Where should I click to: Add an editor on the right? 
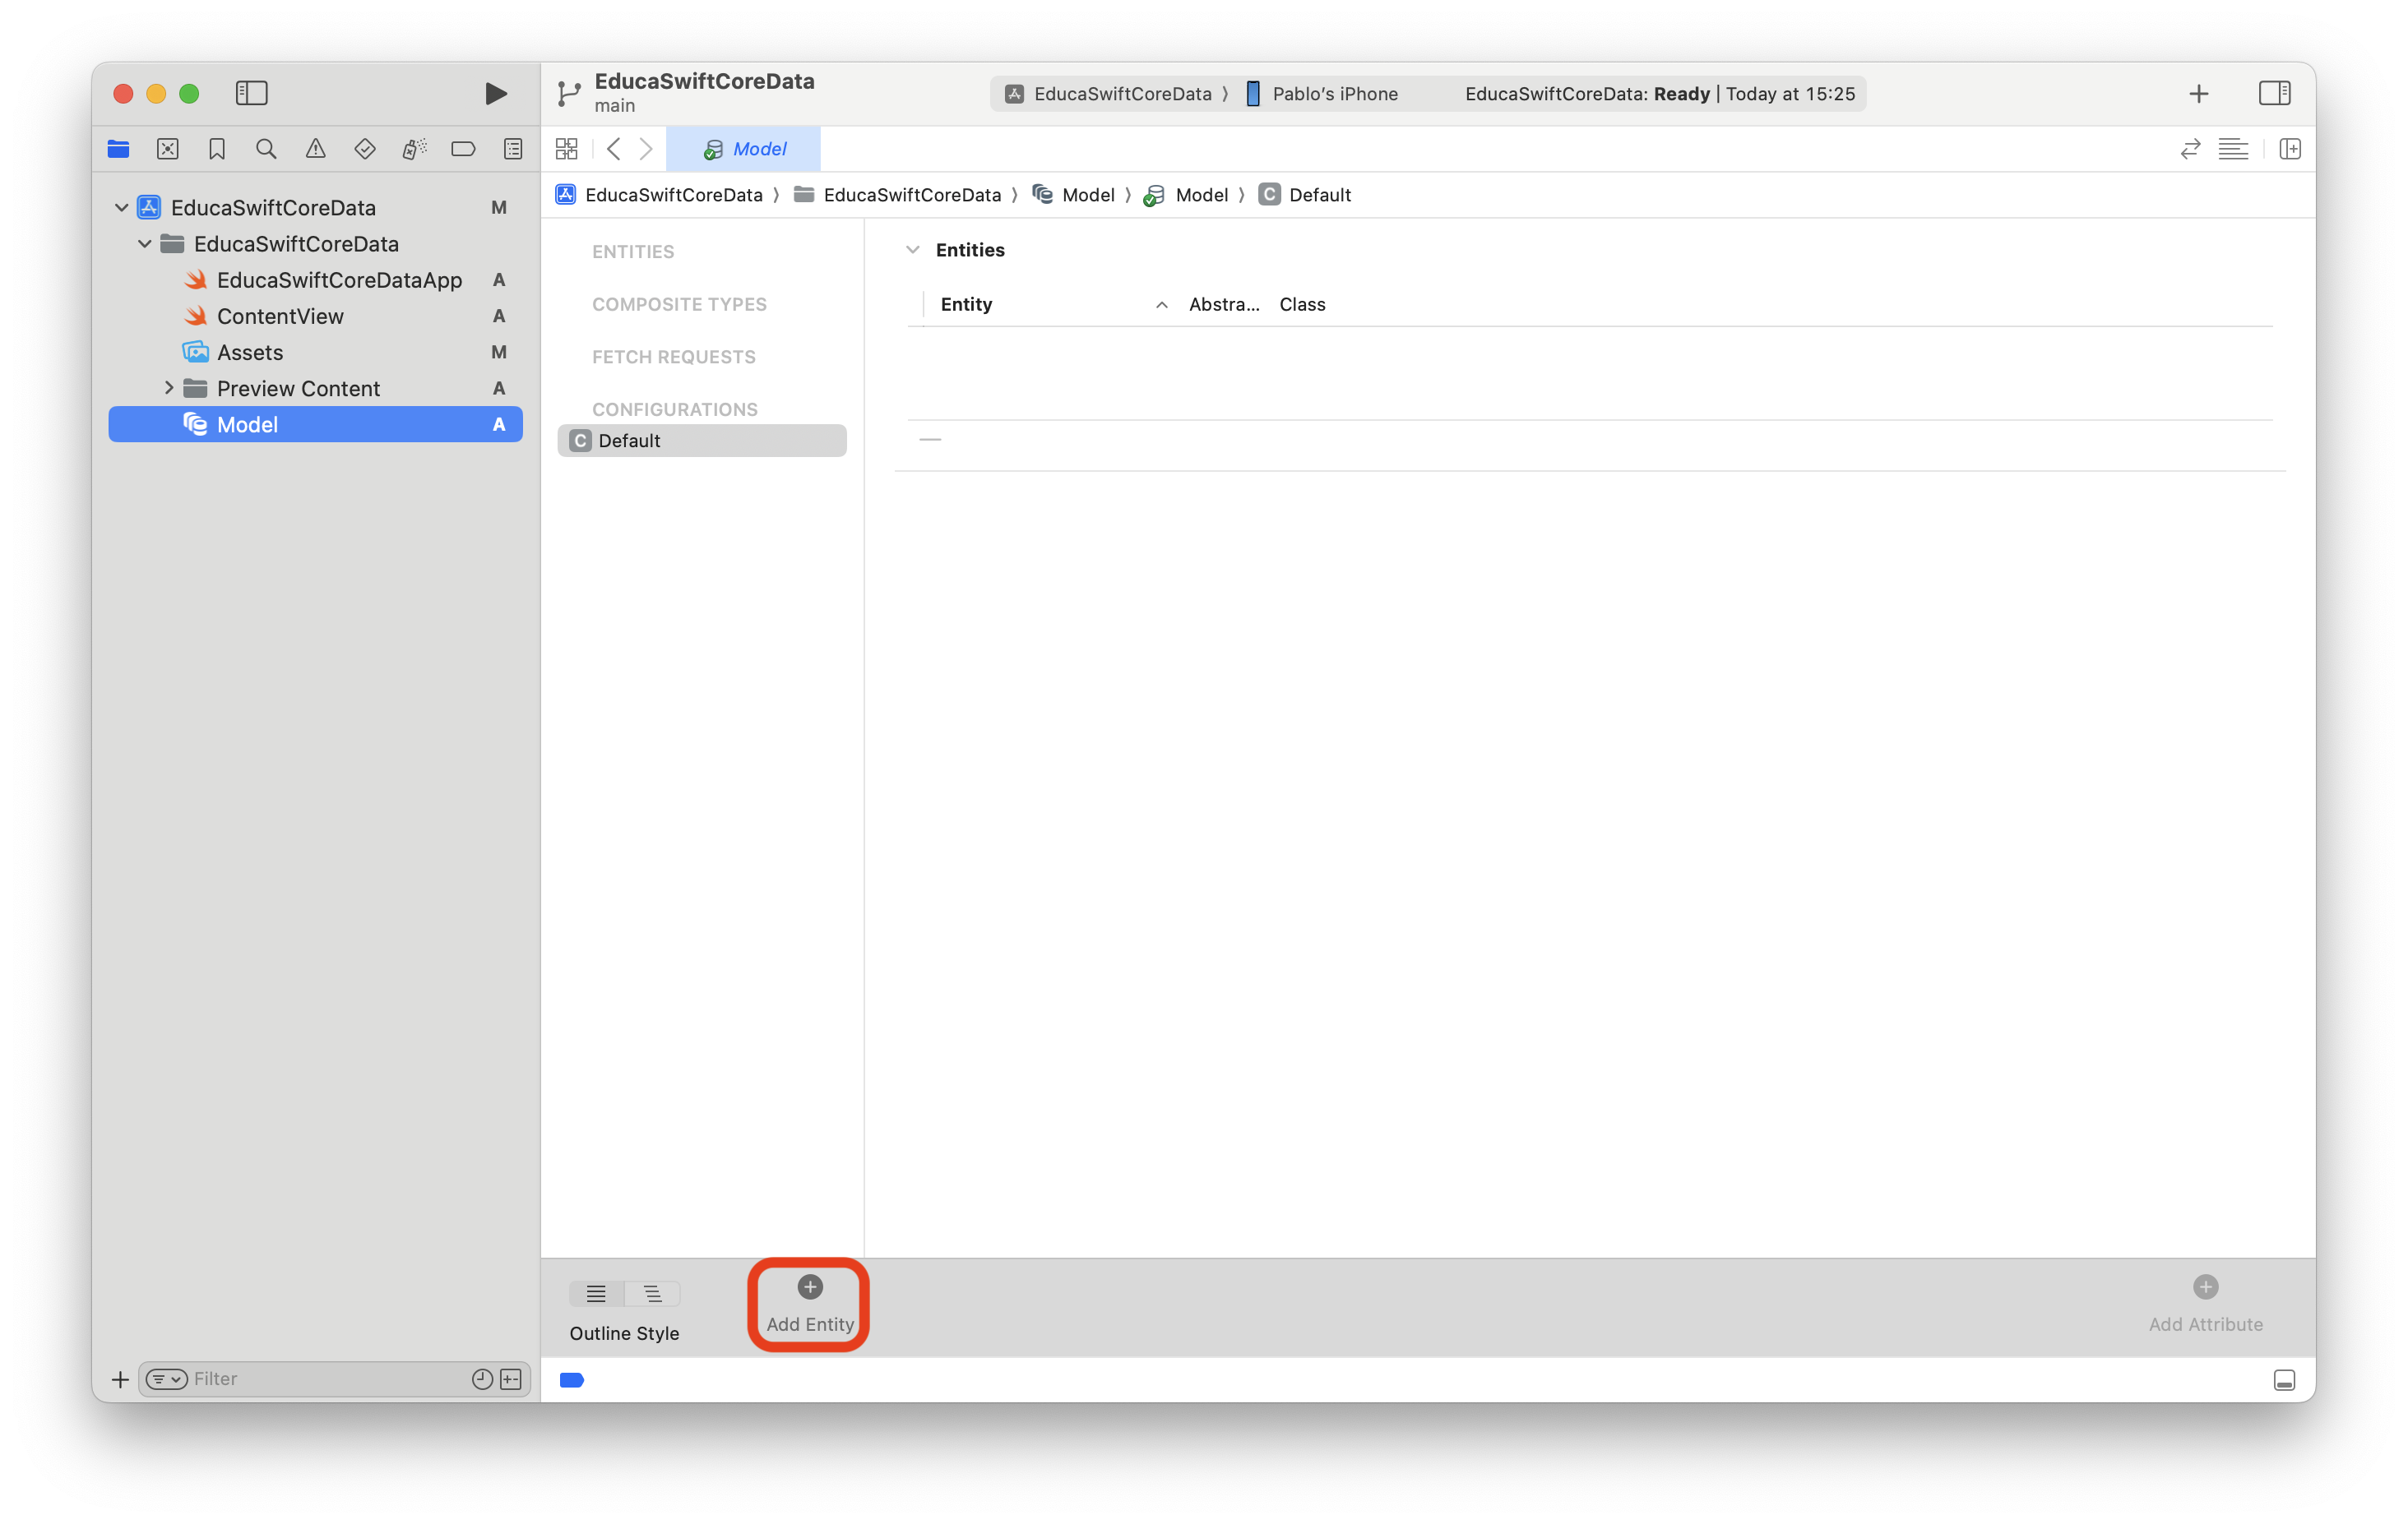[2290, 149]
